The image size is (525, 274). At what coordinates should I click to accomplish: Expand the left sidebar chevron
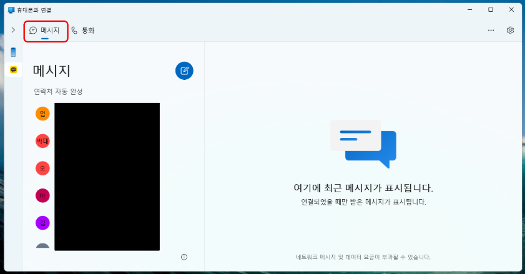(x=13, y=30)
